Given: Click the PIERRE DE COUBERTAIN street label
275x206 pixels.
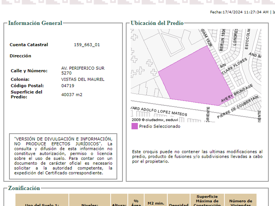Looking at the screenshot, I should click(x=238, y=107).
